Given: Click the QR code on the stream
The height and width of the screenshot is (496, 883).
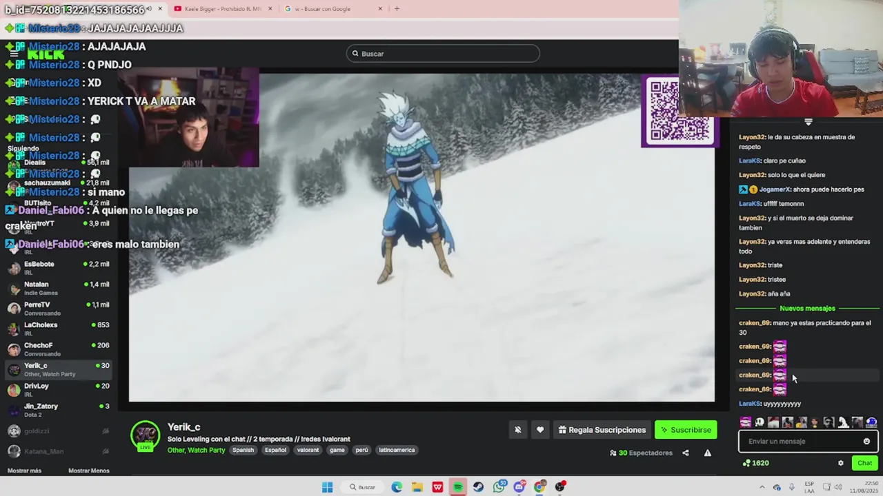Looking at the screenshot, I should click(x=679, y=111).
